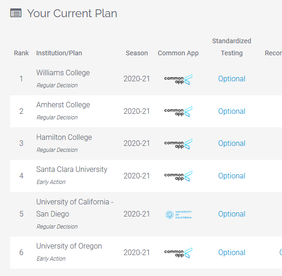282x276 pixels.
Task: Open Optional testing link for Hamilton College
Action: pos(232,144)
